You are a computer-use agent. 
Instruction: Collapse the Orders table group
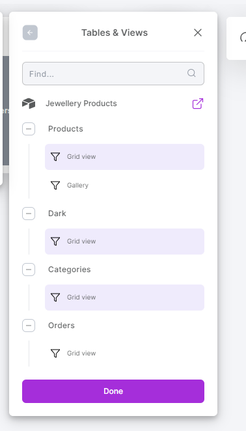click(x=29, y=326)
